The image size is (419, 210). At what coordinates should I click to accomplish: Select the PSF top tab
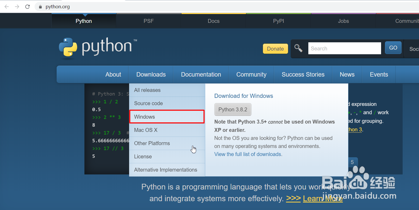[x=149, y=21]
